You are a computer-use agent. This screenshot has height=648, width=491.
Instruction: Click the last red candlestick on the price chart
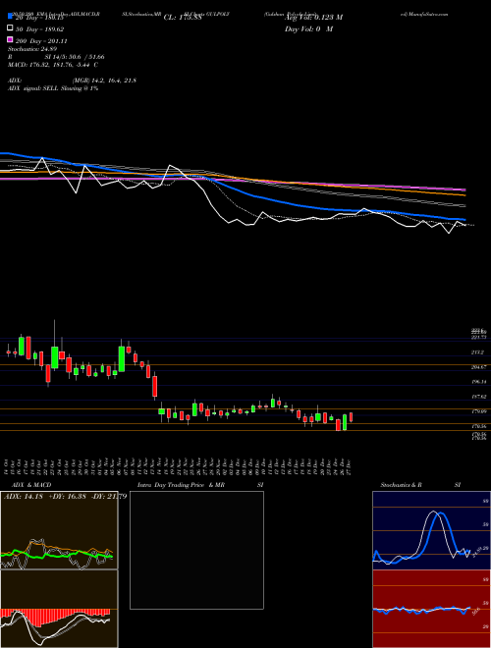pyautogui.click(x=351, y=417)
